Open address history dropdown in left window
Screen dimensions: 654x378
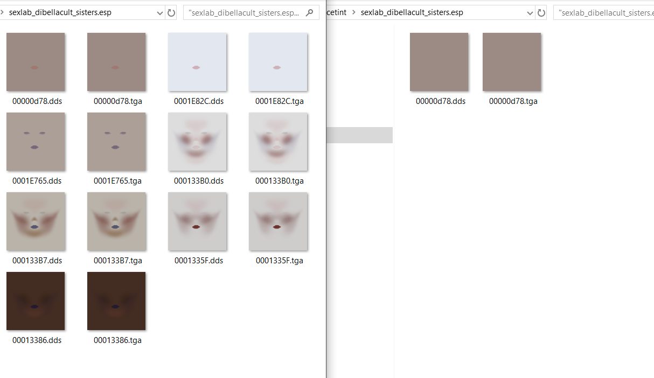[160, 12]
